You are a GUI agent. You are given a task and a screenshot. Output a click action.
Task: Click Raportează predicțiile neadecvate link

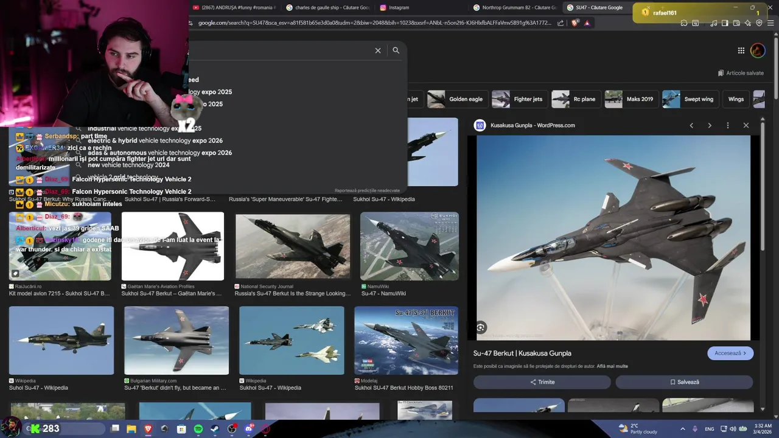[x=367, y=190]
